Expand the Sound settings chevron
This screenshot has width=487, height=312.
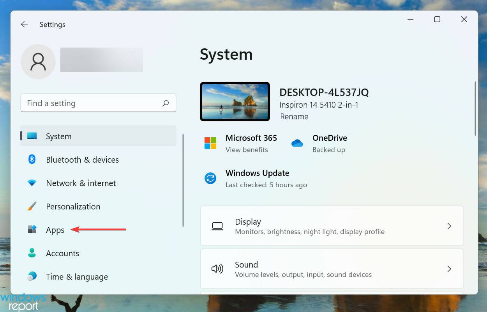[x=449, y=269]
